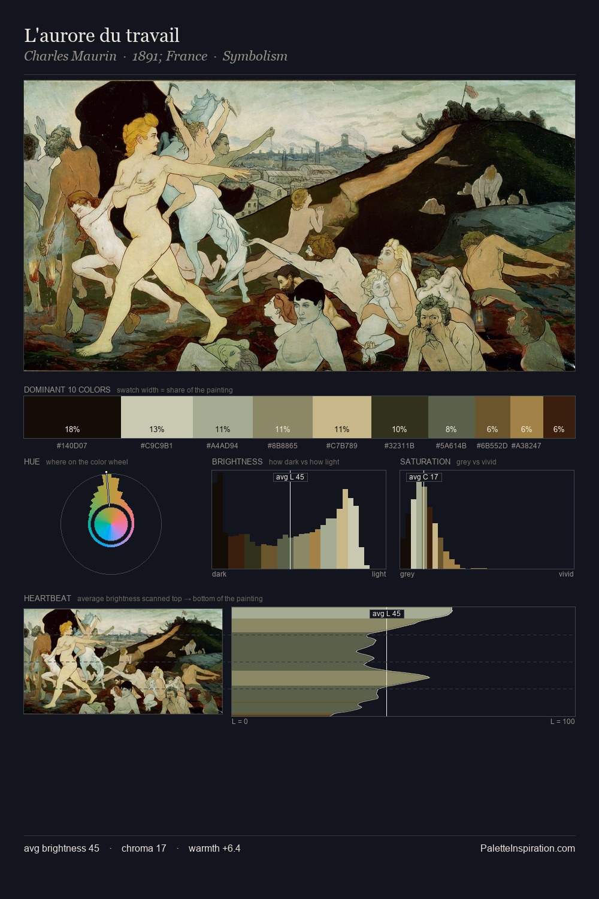This screenshot has width=599, height=899.
Task: Click the L = 0 axis label
Action: [x=240, y=722]
